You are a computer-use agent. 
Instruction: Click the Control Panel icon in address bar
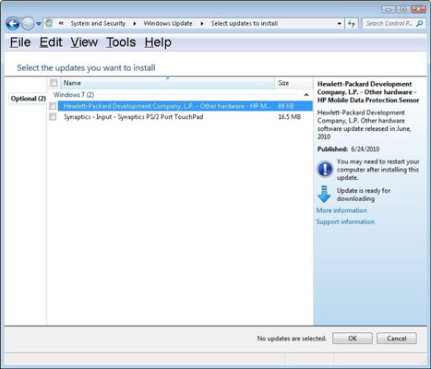49,23
